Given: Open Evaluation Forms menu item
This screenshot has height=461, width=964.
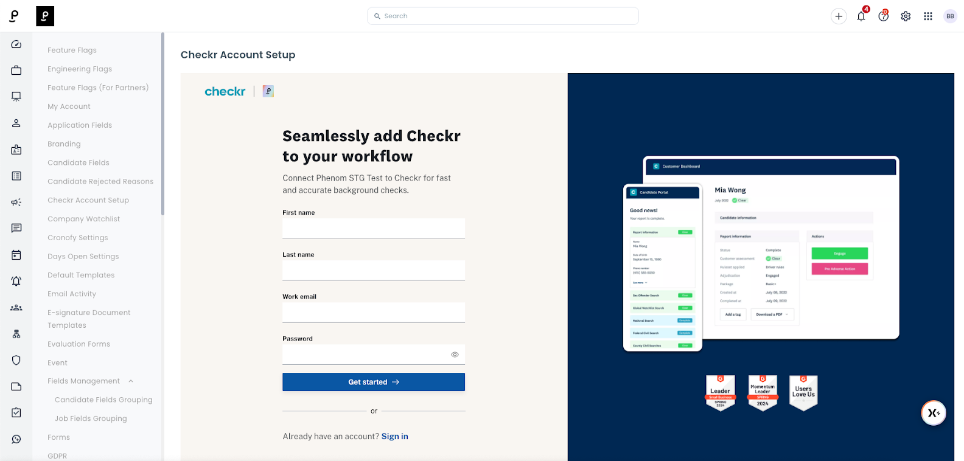Looking at the screenshot, I should pyautogui.click(x=79, y=344).
